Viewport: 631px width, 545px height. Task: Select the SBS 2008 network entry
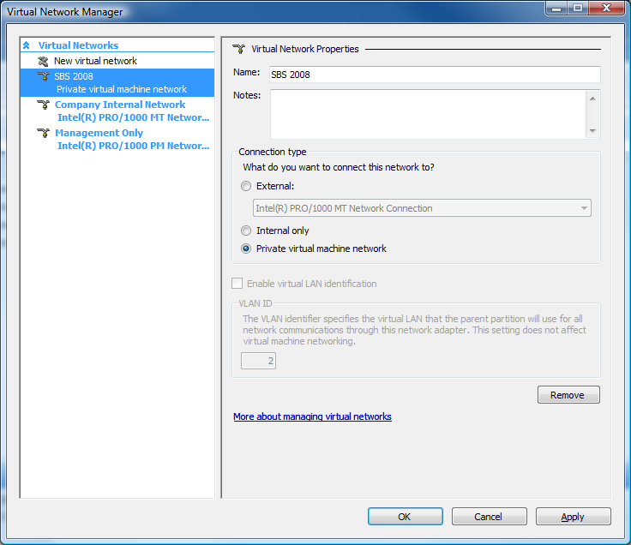click(x=117, y=83)
